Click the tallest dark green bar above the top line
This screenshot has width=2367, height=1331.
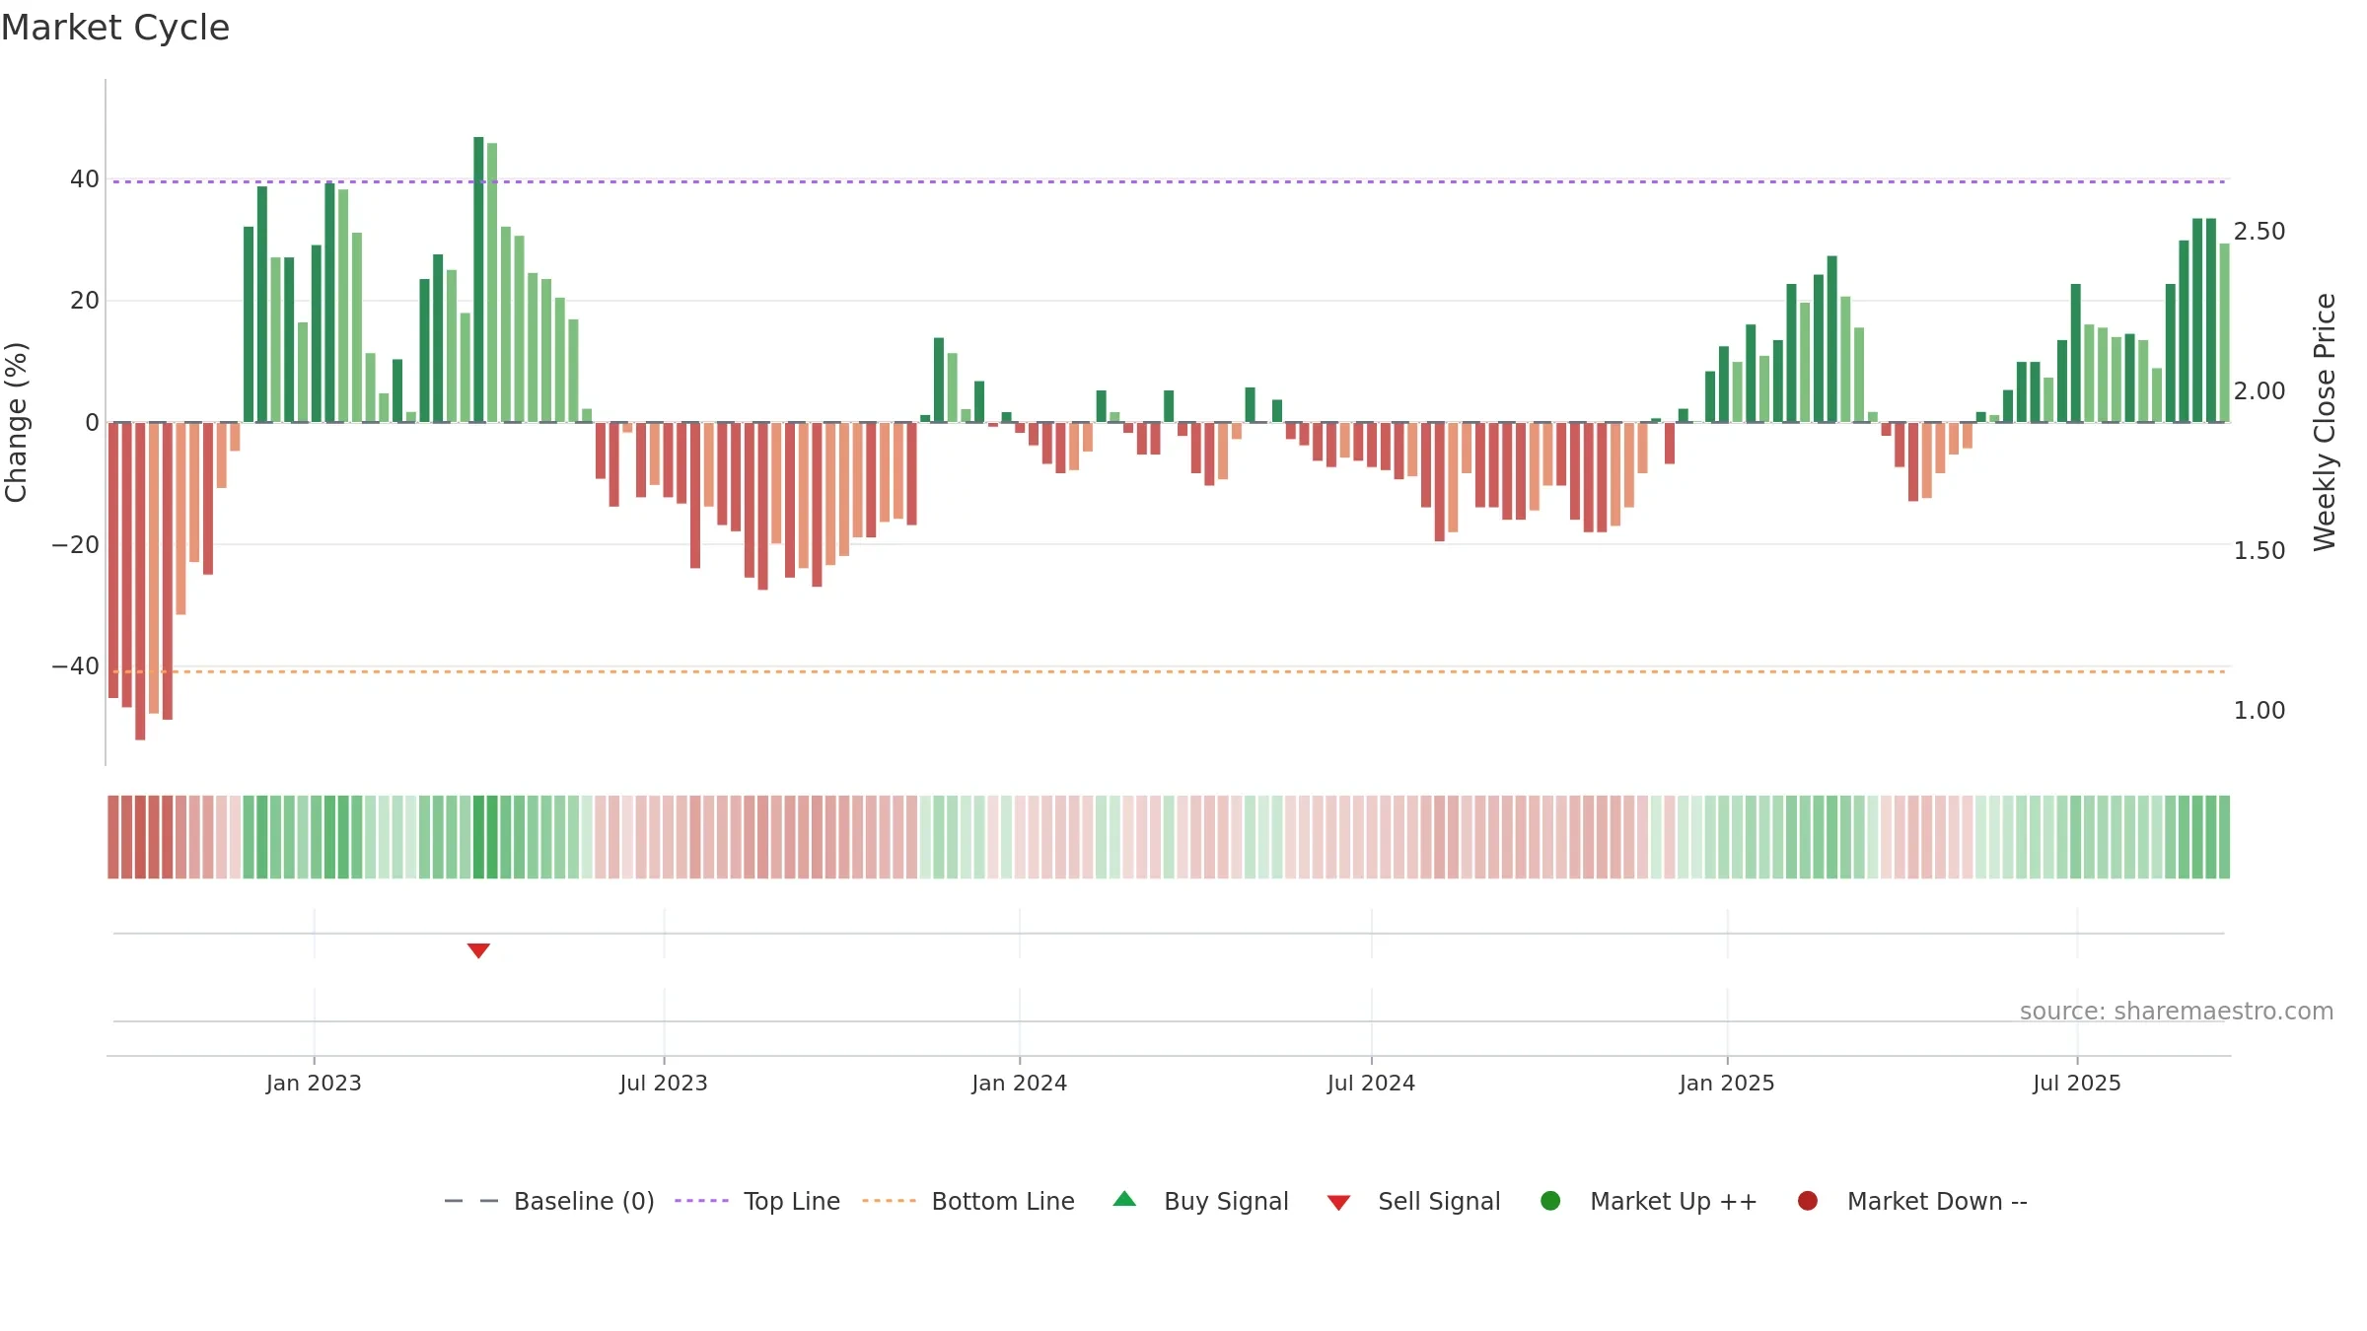[478, 279]
